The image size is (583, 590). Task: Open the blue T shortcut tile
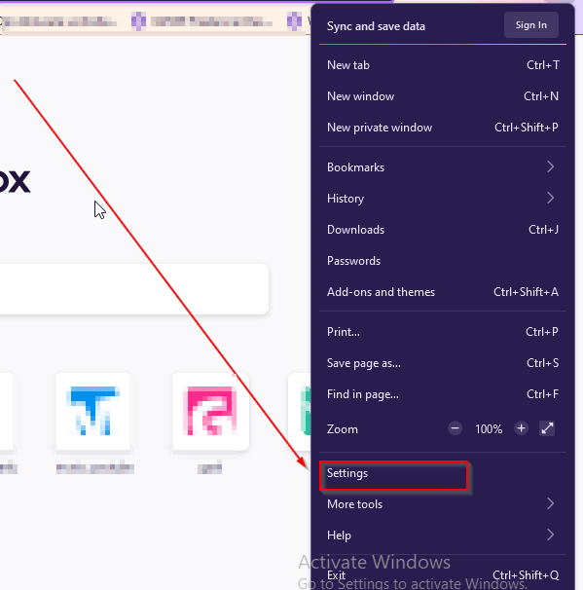pos(92,411)
